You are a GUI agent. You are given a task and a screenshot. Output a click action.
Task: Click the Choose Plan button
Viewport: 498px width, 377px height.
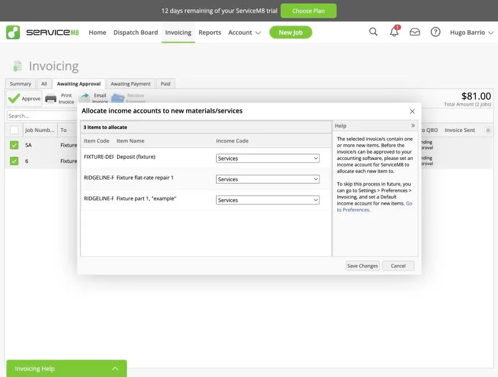tap(308, 11)
